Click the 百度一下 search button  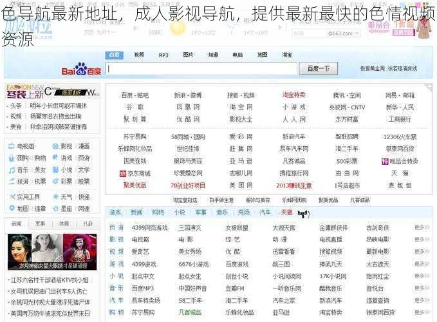pos(319,68)
